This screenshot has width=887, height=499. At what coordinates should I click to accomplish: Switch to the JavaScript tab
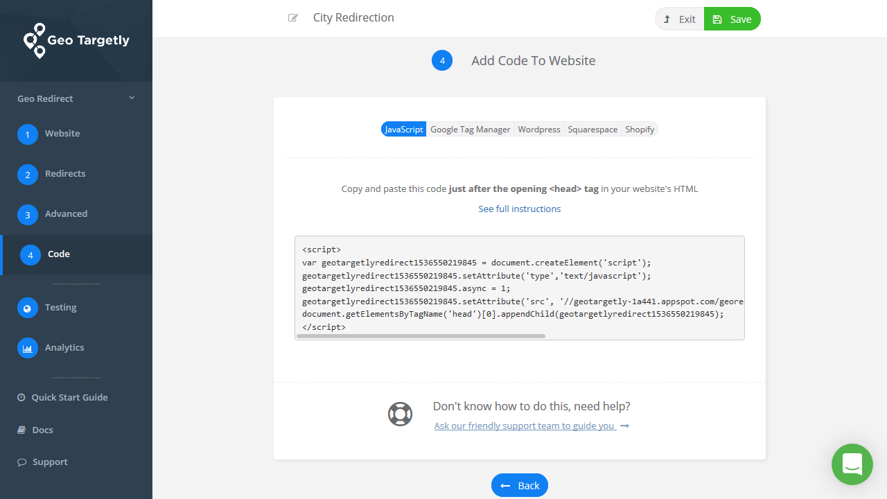click(403, 130)
